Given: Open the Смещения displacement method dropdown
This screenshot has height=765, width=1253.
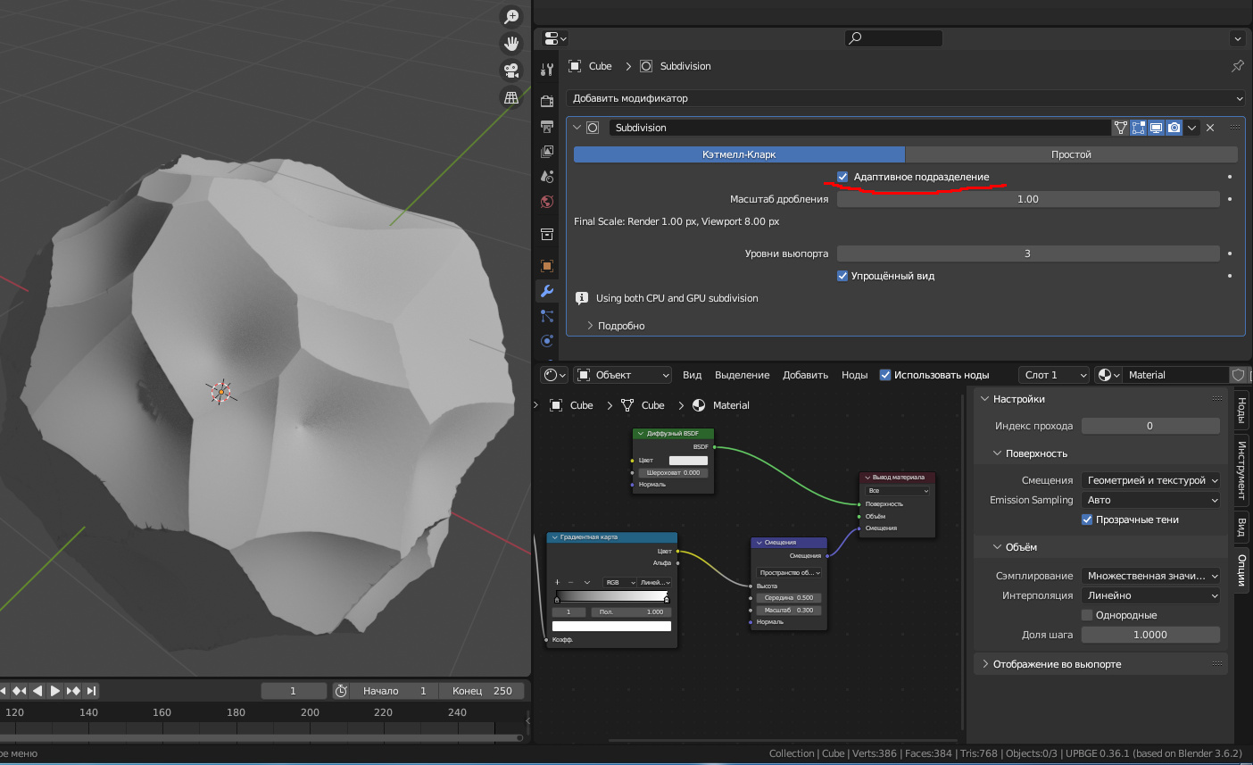Looking at the screenshot, I should coord(1149,480).
